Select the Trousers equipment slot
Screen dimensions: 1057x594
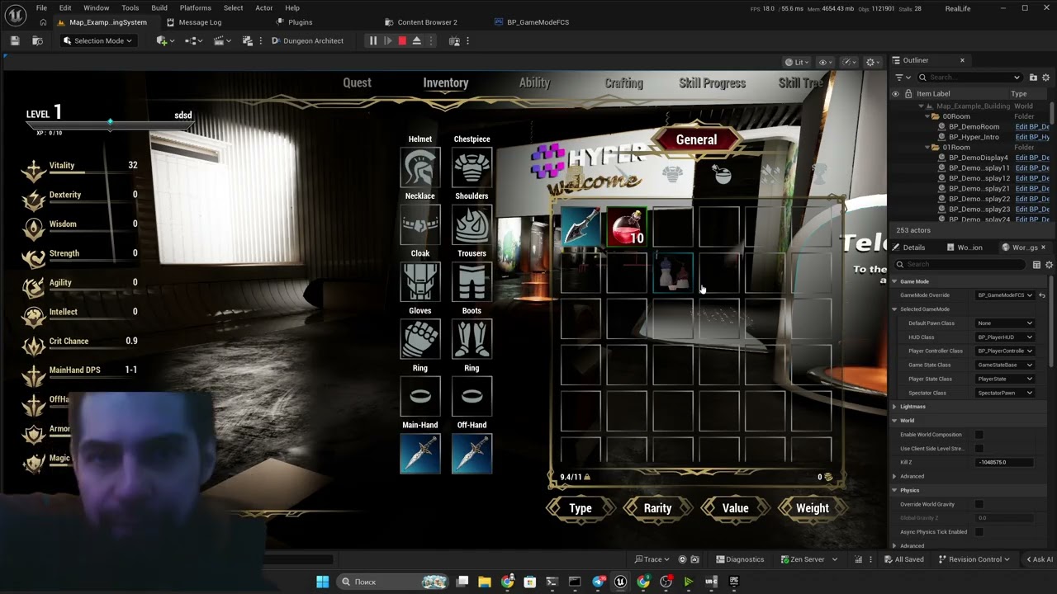pos(472,281)
